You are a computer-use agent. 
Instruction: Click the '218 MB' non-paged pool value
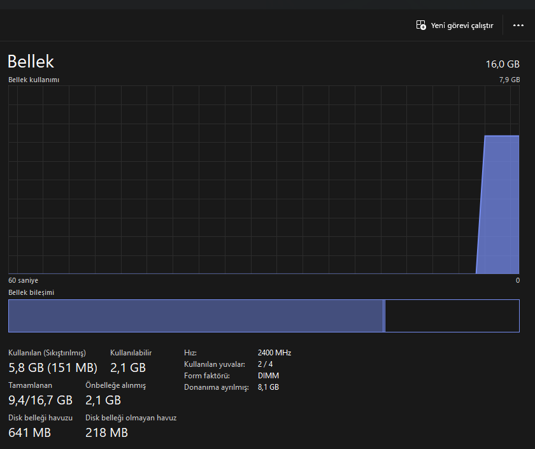pos(106,433)
